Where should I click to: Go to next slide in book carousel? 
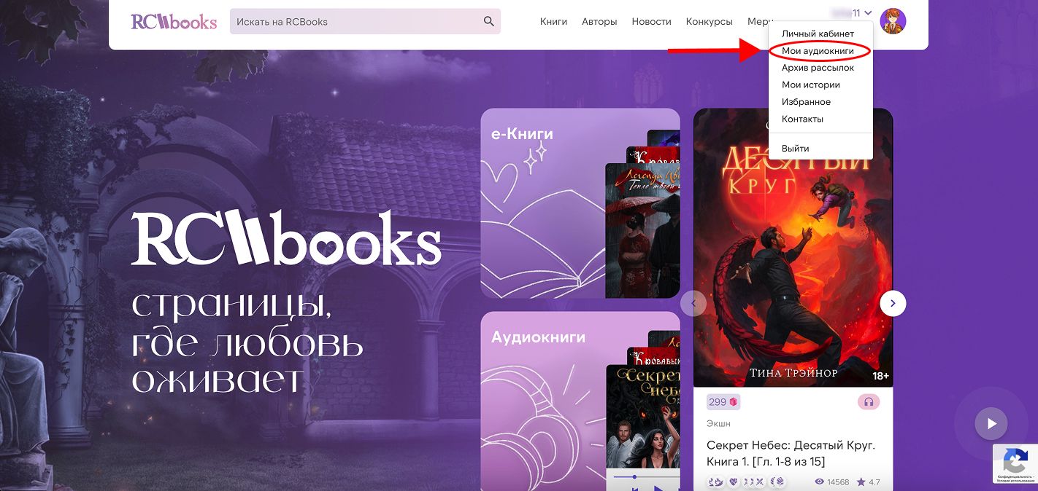click(x=893, y=303)
